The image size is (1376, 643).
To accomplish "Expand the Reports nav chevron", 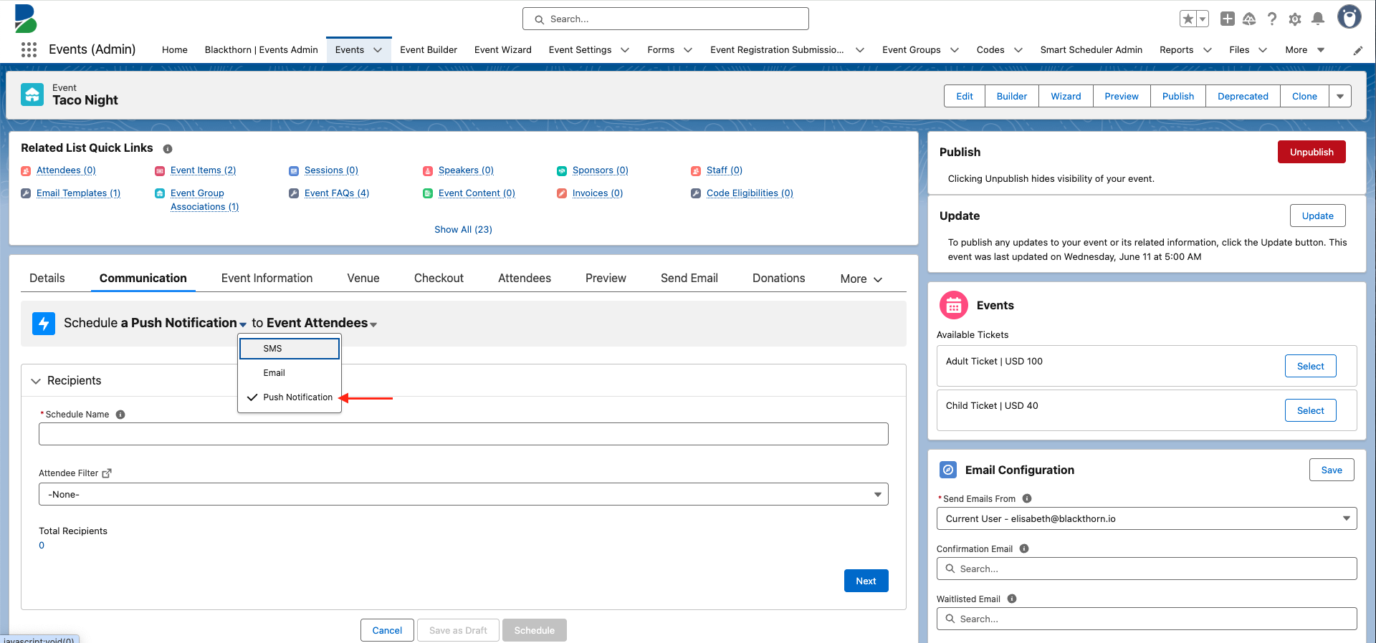I will [x=1208, y=50].
